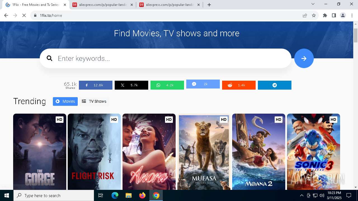
Task: Click the taskbar search box
Action: coord(54,195)
